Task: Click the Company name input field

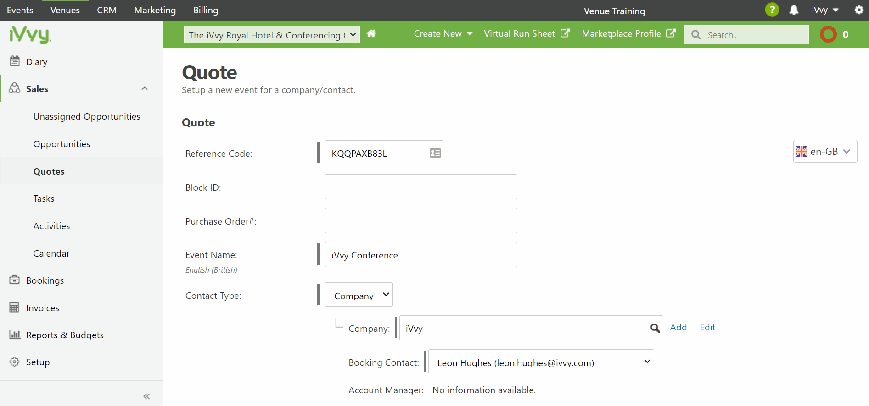Action: (x=531, y=328)
